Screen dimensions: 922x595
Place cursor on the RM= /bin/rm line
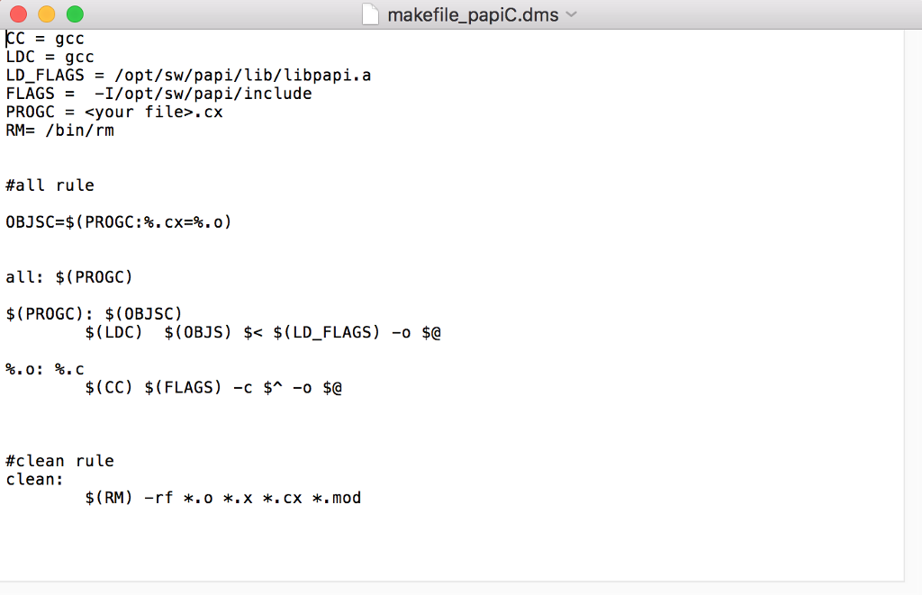[59, 130]
